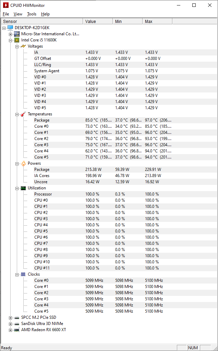This screenshot has width=218, height=351.
Task: Click the HWMonitor lightning bolt title icon
Action: [5, 5]
